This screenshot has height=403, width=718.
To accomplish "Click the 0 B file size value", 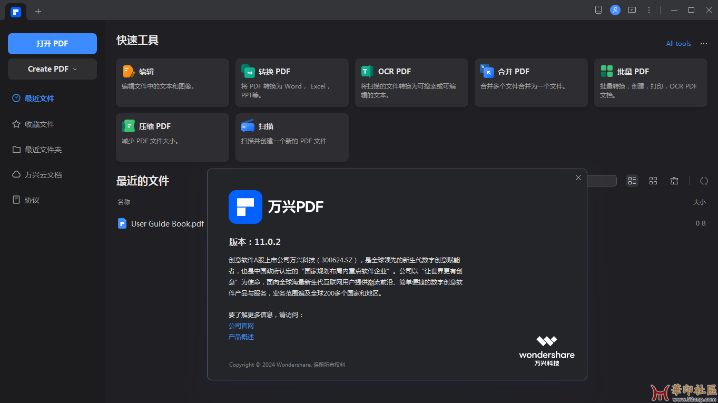I will click(x=701, y=223).
